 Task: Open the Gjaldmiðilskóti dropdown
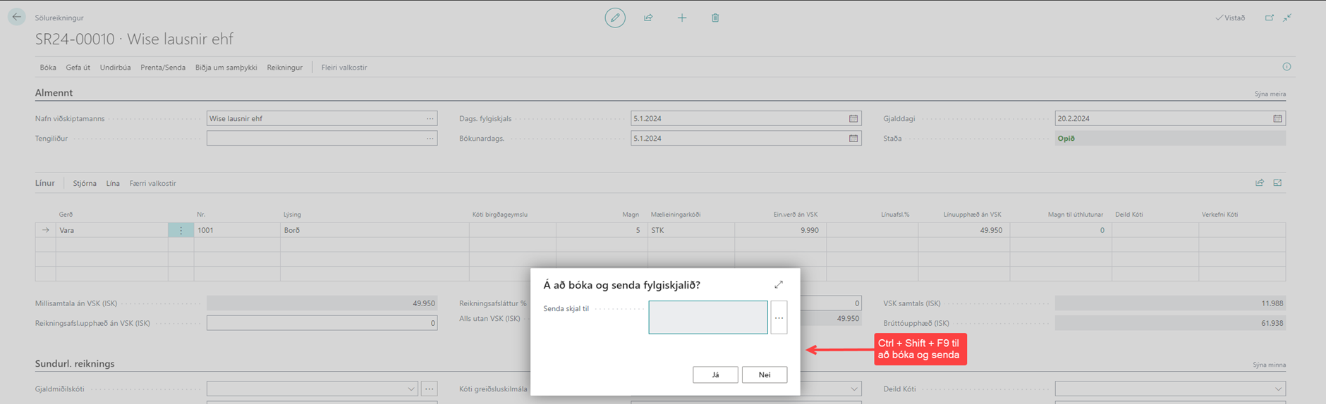410,389
